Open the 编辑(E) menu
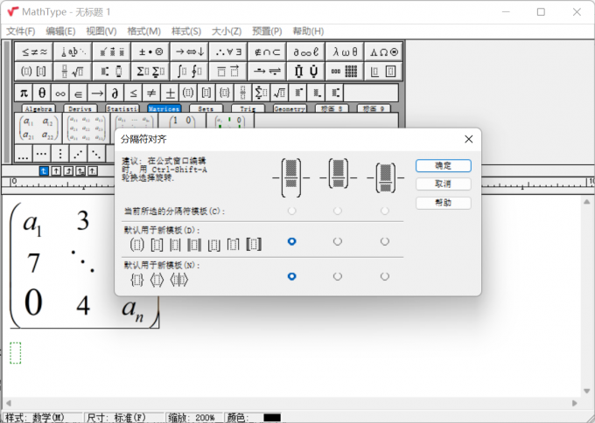Viewport: 595px width, 423px height. (60, 31)
